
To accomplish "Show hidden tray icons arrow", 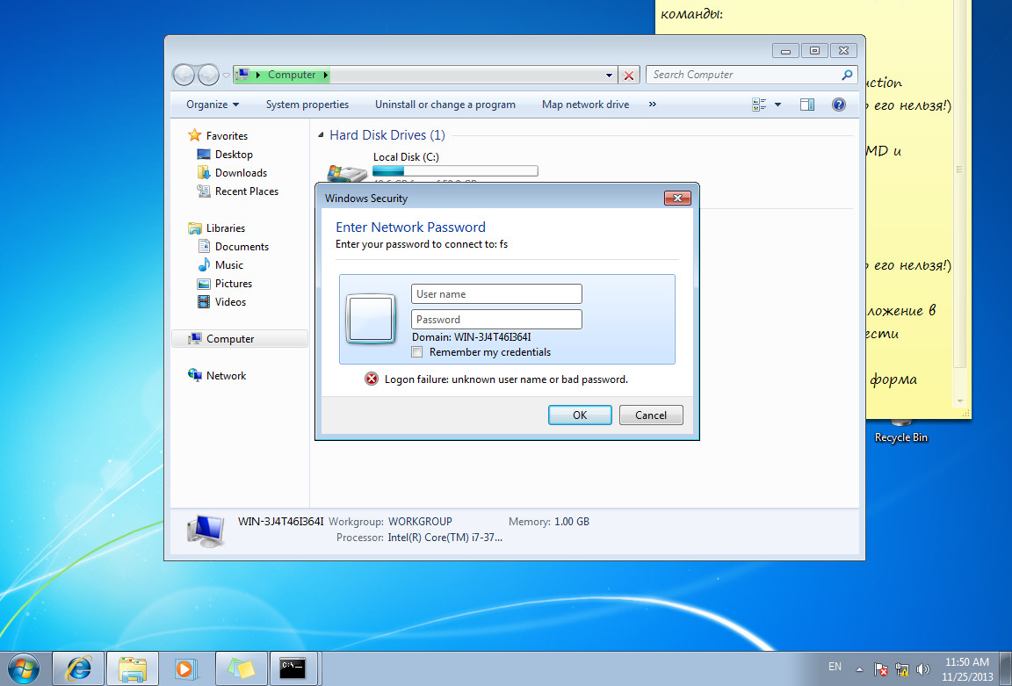I will coord(859,669).
